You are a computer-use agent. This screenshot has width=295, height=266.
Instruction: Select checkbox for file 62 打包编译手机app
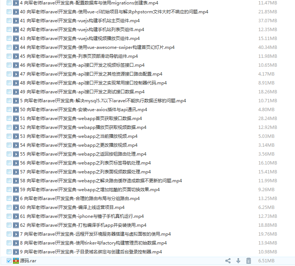tap(9, 225)
